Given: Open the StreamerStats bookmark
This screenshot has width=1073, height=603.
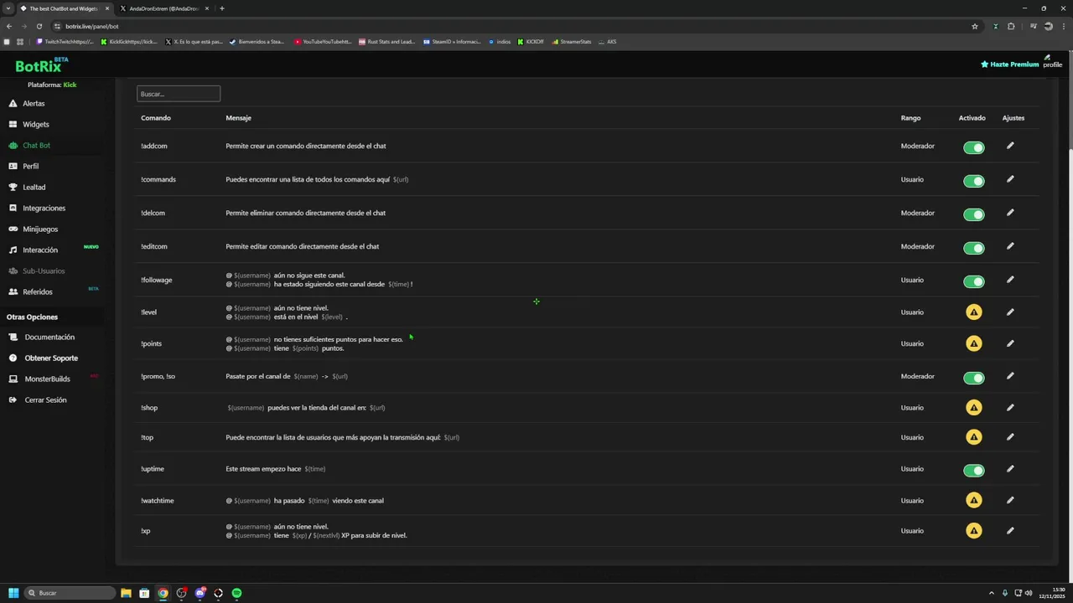Looking at the screenshot, I should tap(572, 41).
